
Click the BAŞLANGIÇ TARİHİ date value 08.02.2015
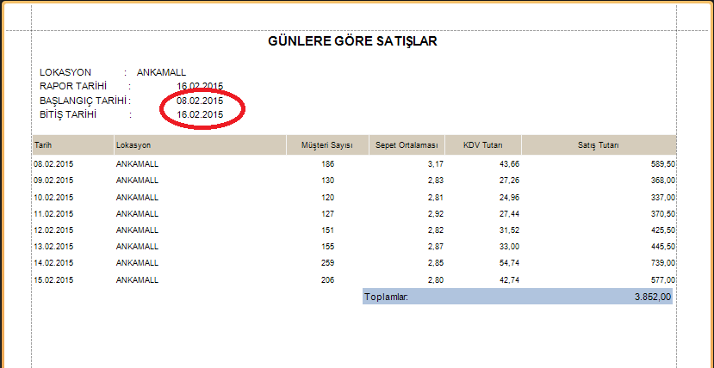pyautogui.click(x=200, y=101)
